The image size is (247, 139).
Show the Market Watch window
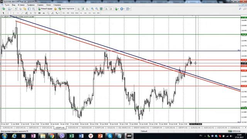16,9
